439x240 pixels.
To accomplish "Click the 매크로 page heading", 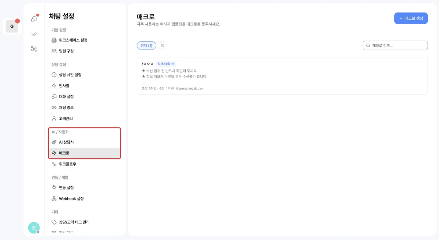I will point(146,17).
